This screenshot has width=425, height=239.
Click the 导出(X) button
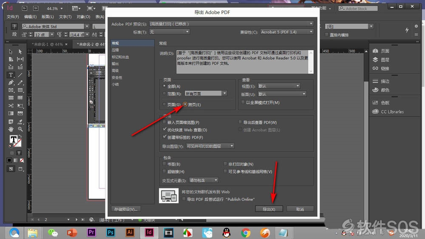pos(269,209)
